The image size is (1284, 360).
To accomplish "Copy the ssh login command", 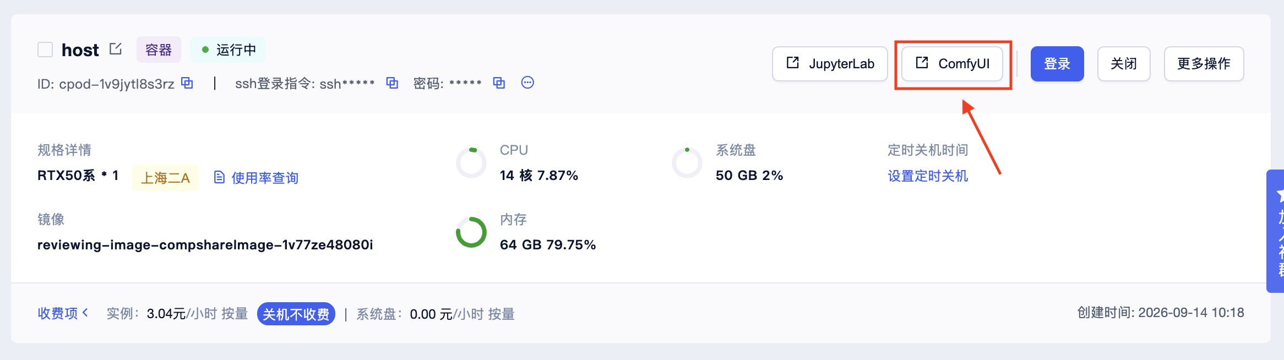I will pyautogui.click(x=392, y=83).
